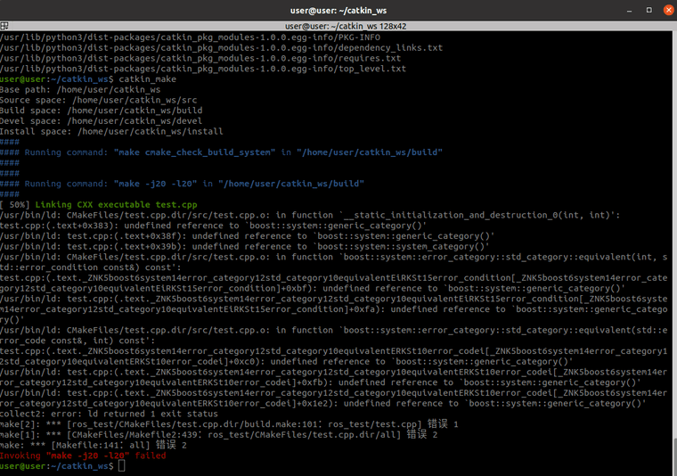Click the '__static_initialization_and_destruction_0' linker line
This screenshot has width=677, height=476.
pyautogui.click(x=310, y=215)
